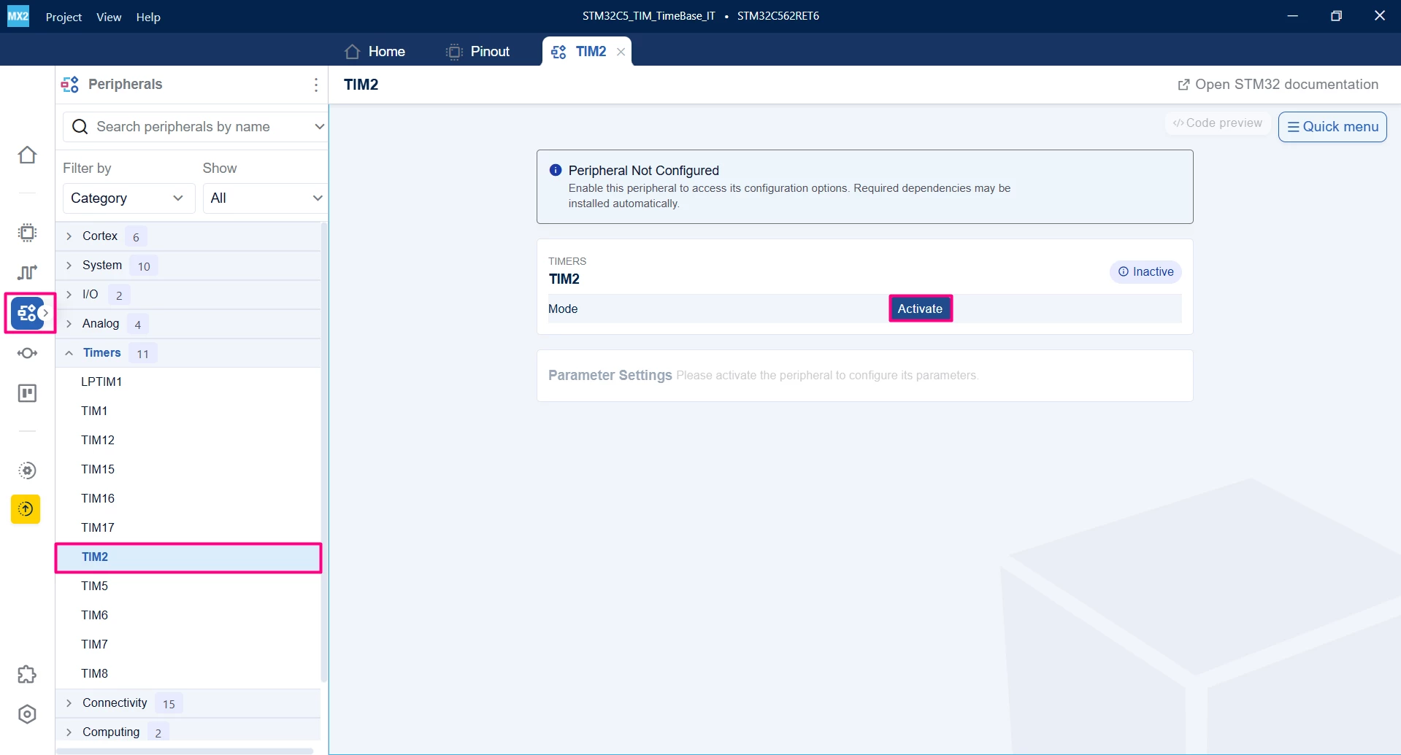Minimize the application window
The width and height of the screenshot is (1401, 755).
click(x=1292, y=16)
